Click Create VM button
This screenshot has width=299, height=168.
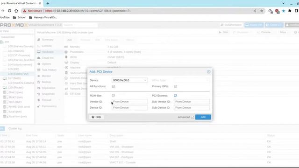(254, 25)
